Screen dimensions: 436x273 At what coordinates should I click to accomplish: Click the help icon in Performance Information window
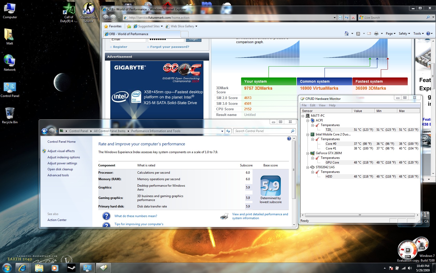(289, 139)
